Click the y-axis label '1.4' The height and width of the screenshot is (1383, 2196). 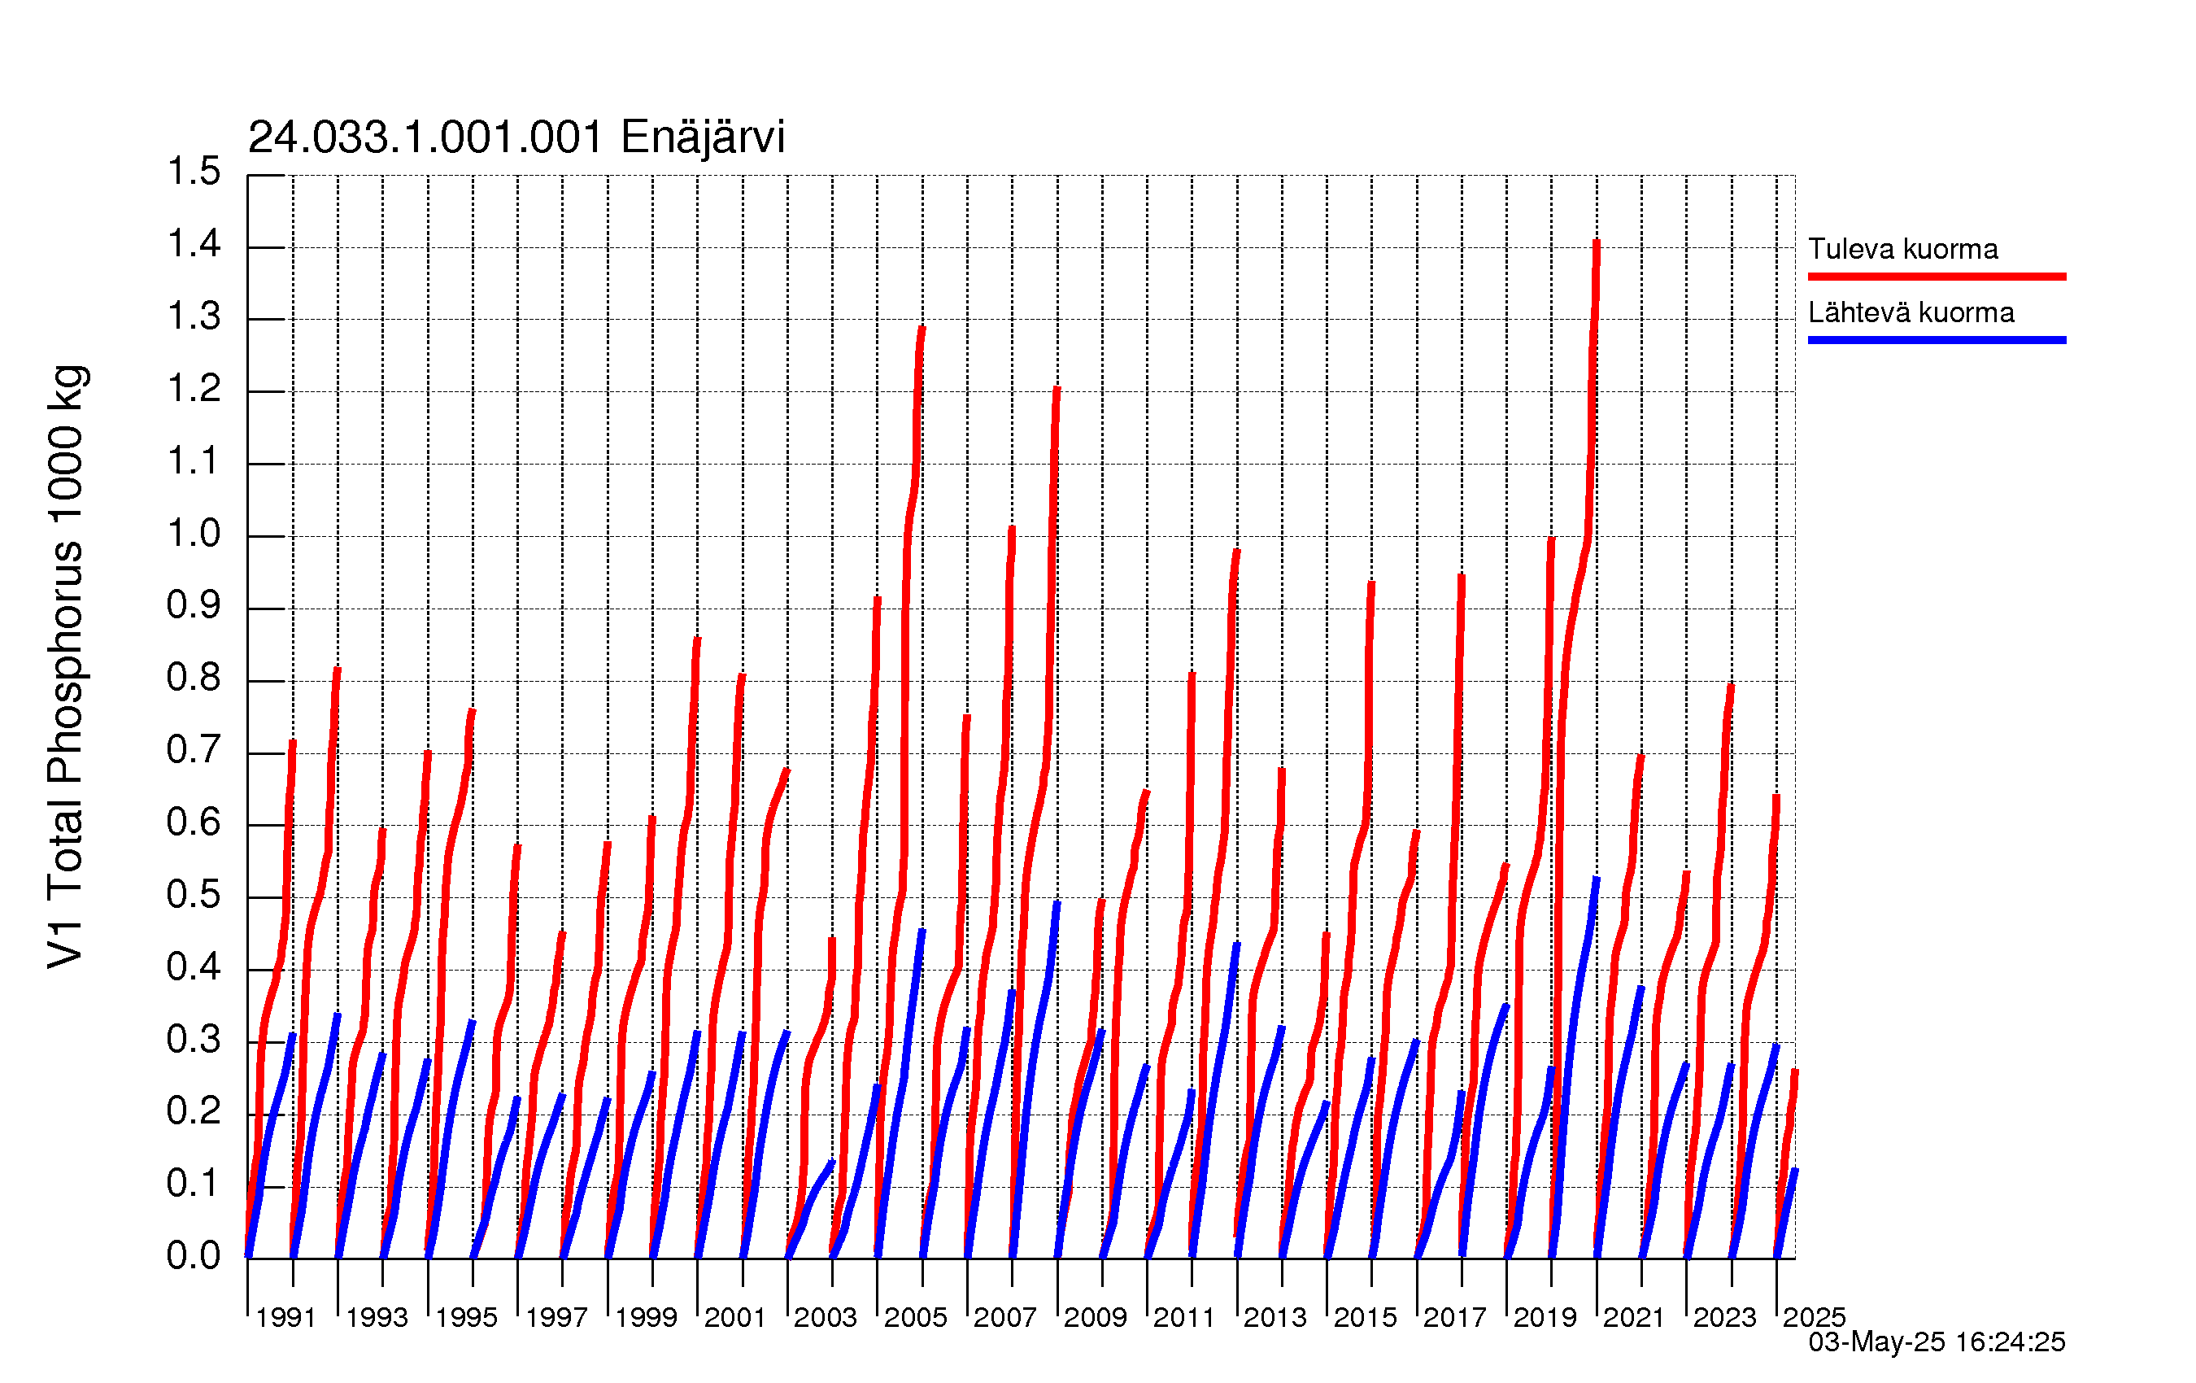point(194,243)
